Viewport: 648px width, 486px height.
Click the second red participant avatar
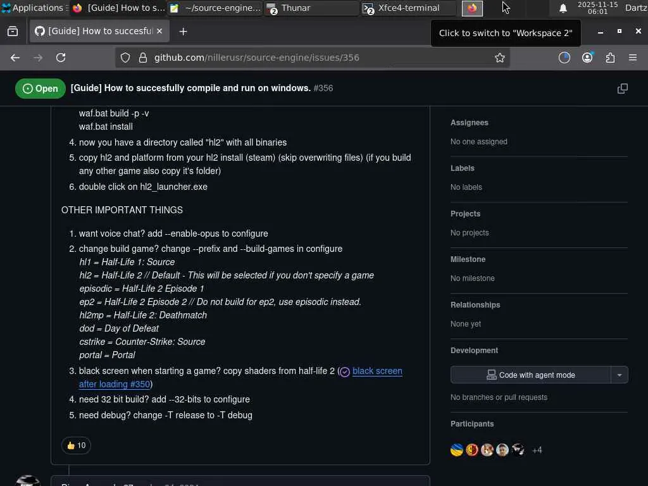(472, 450)
